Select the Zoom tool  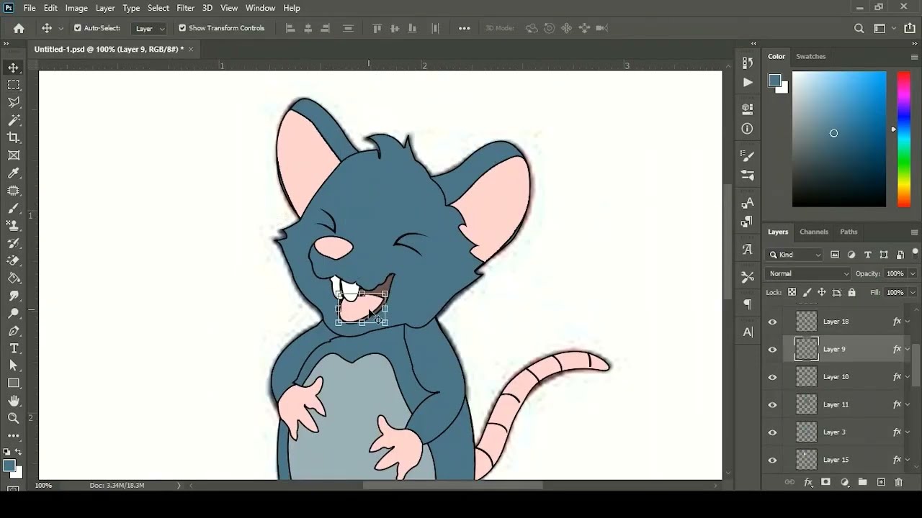tap(14, 418)
